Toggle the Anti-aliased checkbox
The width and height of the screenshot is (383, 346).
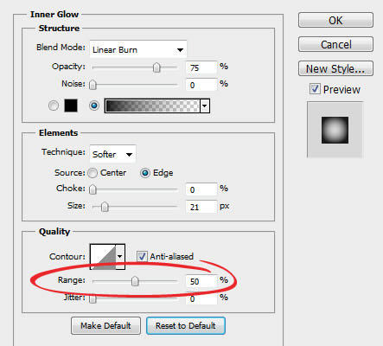coord(142,256)
